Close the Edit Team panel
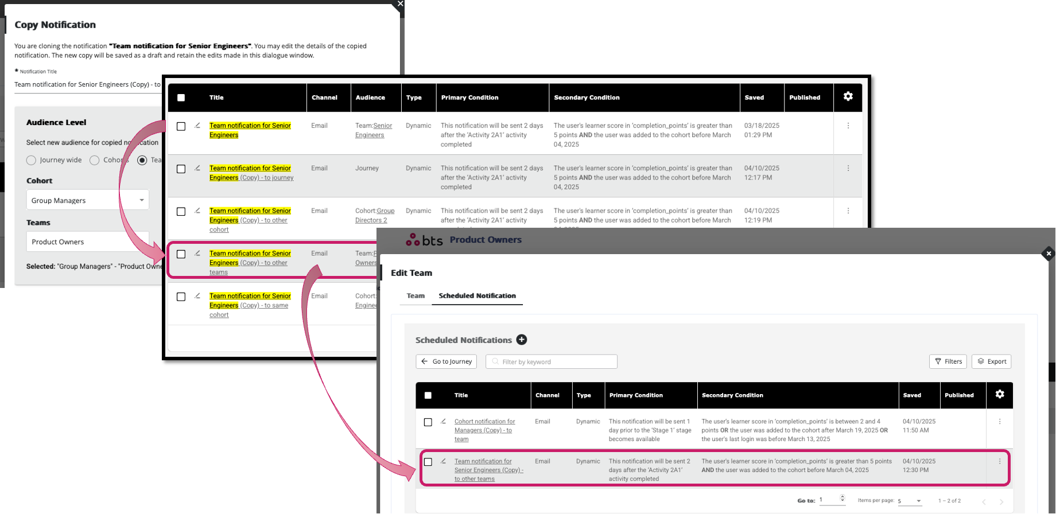The height and width of the screenshot is (514, 1056). [1049, 253]
